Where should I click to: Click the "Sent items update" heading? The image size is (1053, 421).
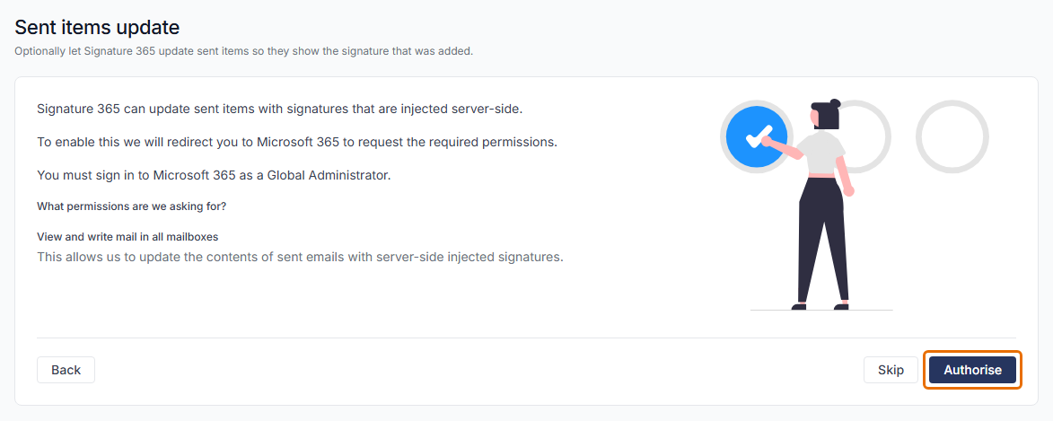97,28
